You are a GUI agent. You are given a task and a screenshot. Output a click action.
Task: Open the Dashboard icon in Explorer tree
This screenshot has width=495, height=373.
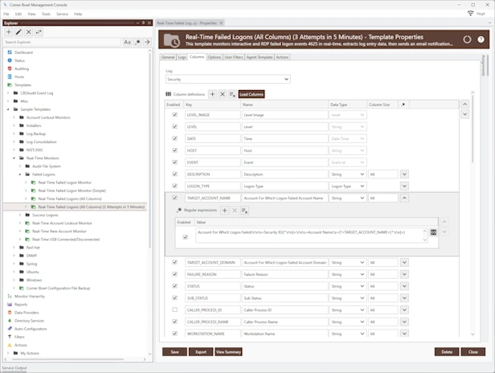(x=9, y=52)
